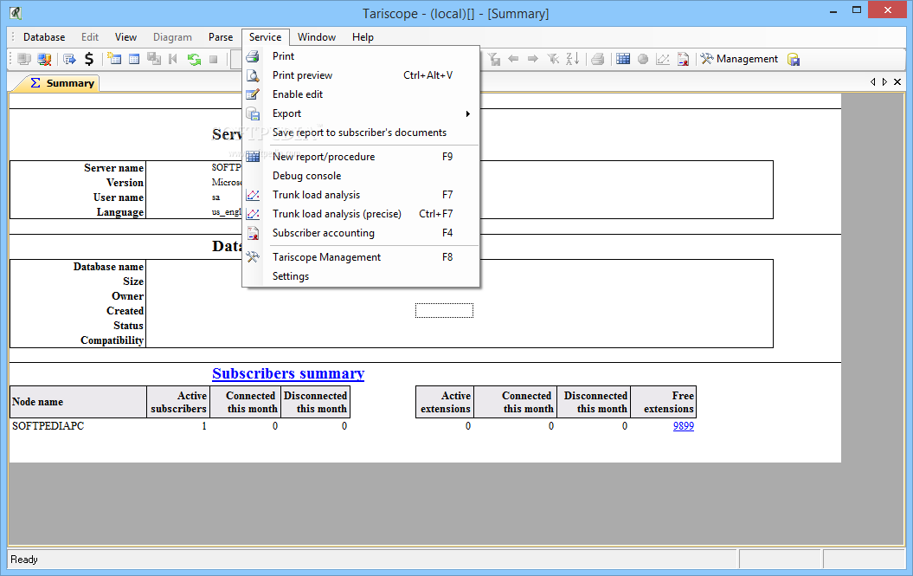This screenshot has width=913, height=576.
Task: Click the dotted focus rectangle in Database section
Action: [444, 311]
